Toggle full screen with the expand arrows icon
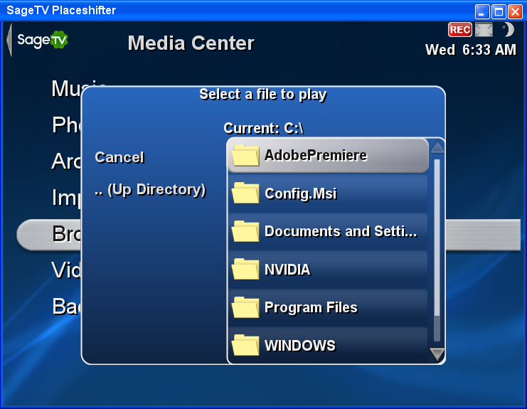 point(484,30)
